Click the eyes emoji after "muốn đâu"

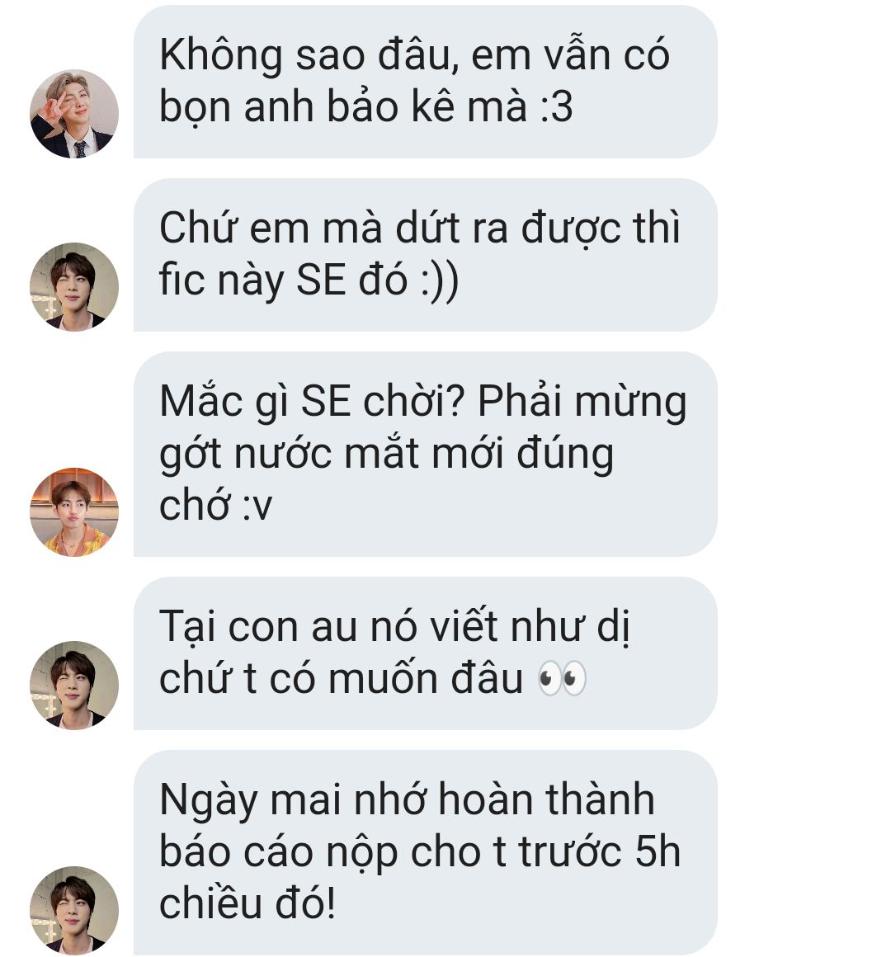point(562,678)
